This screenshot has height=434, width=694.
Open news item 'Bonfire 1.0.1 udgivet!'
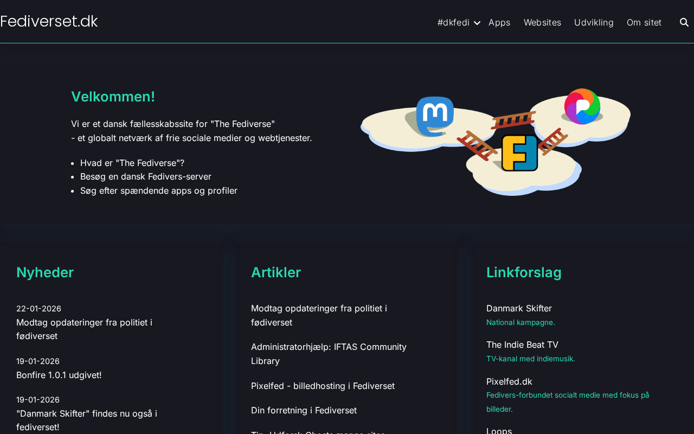pyautogui.click(x=59, y=375)
